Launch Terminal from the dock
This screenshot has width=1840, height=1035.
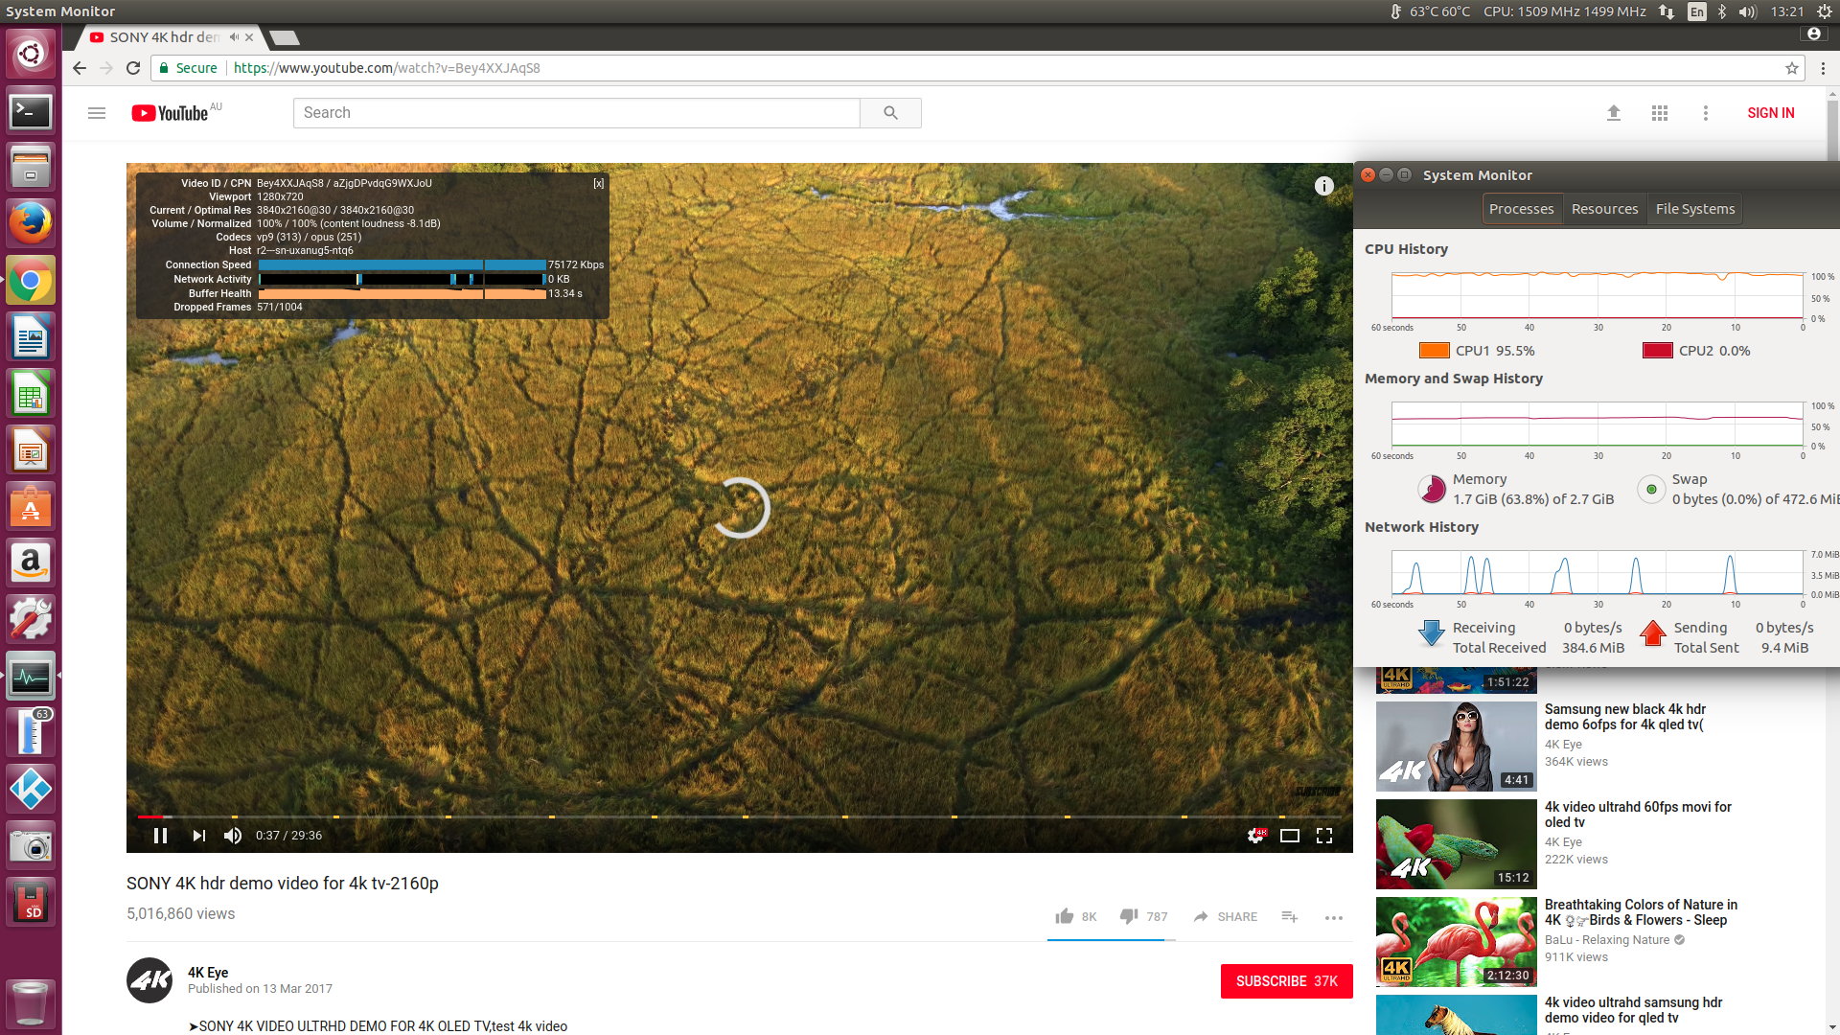[31, 111]
